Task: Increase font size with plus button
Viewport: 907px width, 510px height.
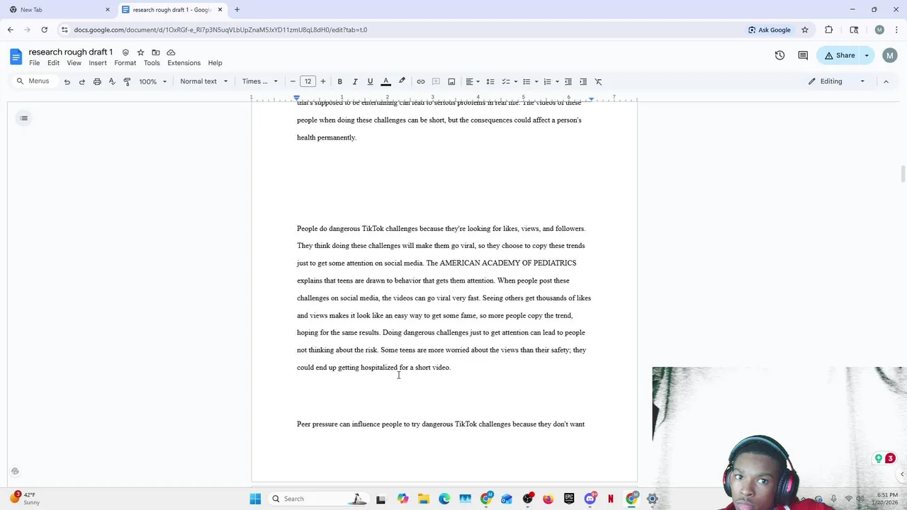Action: point(323,81)
